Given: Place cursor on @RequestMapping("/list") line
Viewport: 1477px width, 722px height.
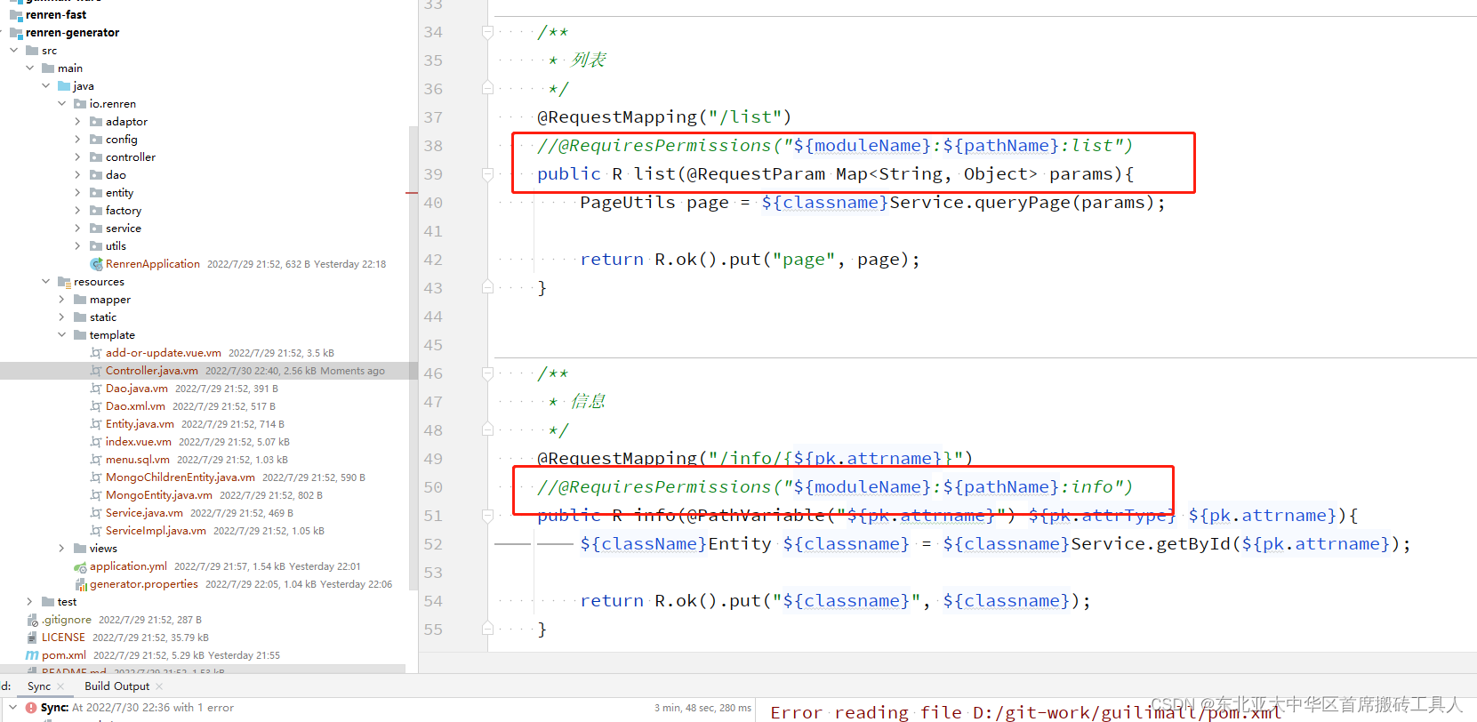Looking at the screenshot, I should tap(663, 117).
